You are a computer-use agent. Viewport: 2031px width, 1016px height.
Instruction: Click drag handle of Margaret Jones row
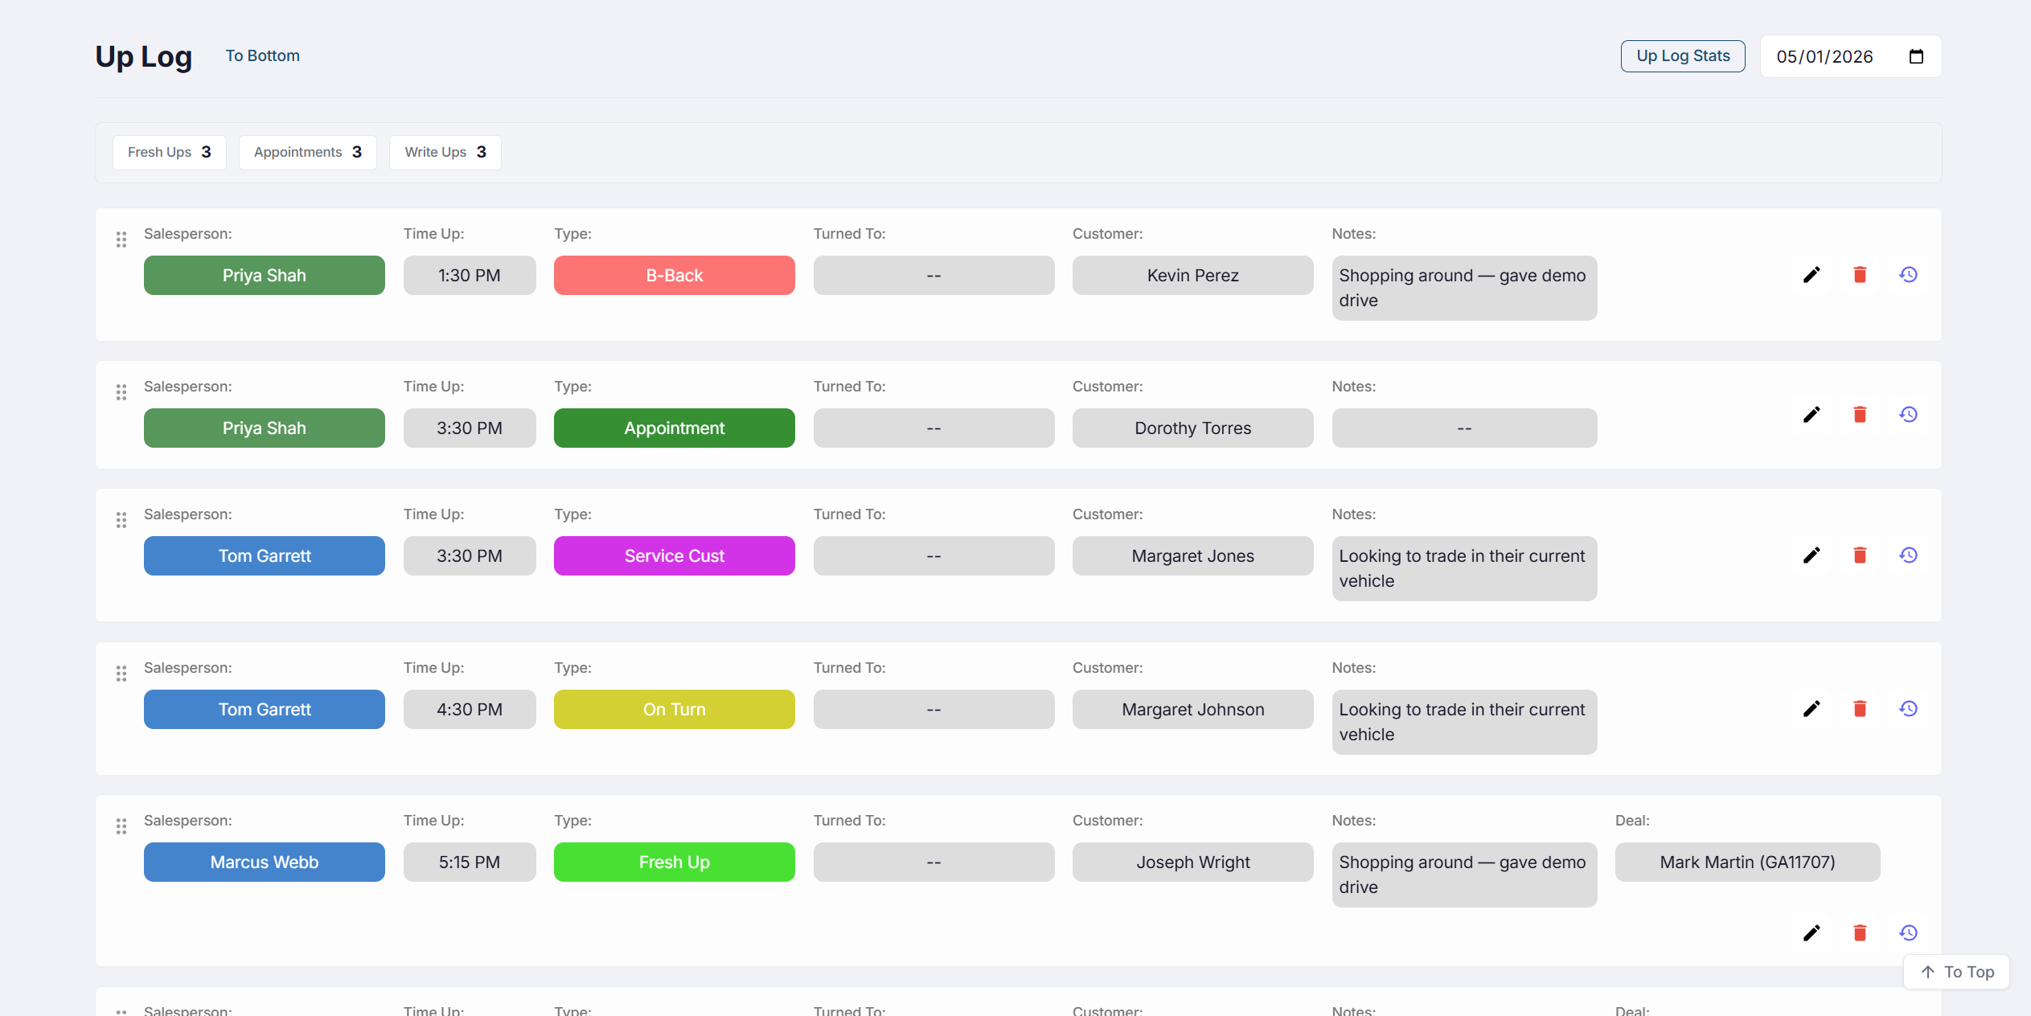pyautogui.click(x=121, y=520)
